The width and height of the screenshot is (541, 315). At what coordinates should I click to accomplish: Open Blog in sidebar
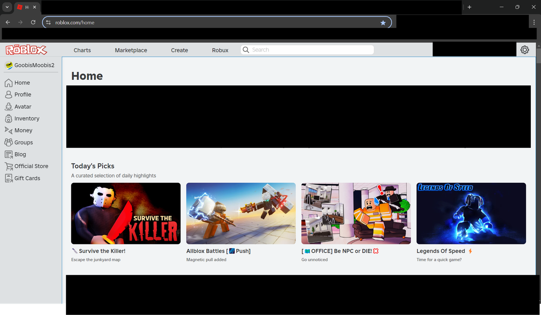point(20,154)
